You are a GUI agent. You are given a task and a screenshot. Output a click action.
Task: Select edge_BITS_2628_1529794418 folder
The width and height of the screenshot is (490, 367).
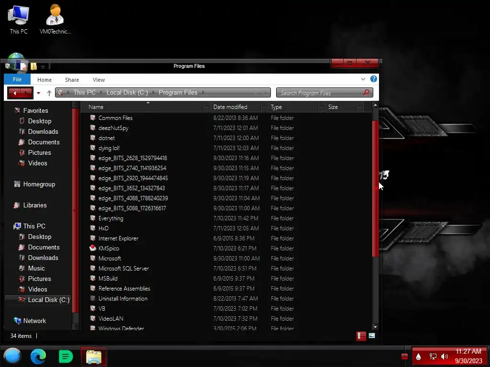tap(133, 158)
